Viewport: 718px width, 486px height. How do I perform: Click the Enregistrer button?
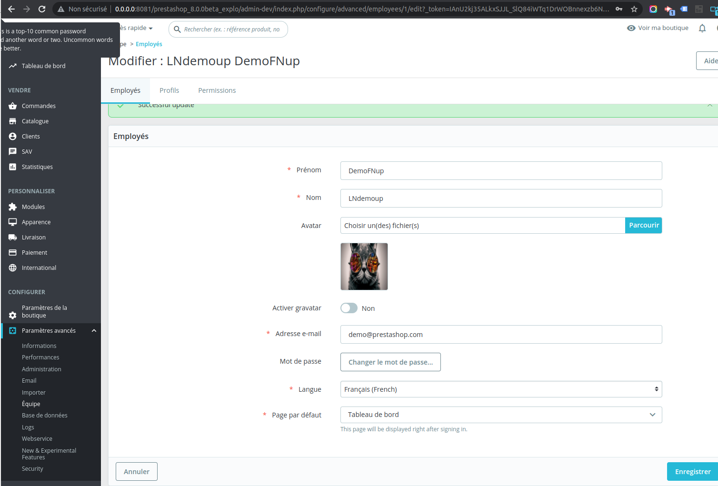(x=692, y=471)
